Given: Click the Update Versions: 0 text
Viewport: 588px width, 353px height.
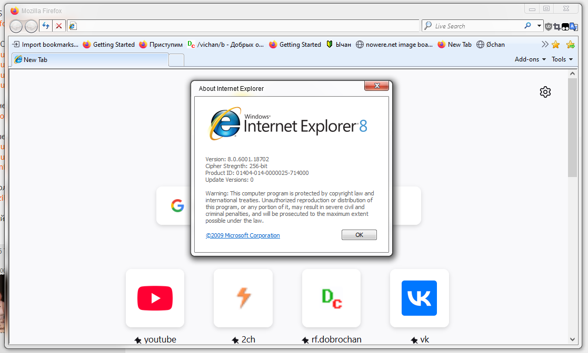Looking at the screenshot, I should (229, 180).
